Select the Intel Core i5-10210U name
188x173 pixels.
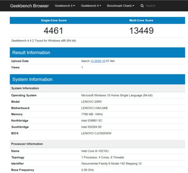coord(95,151)
